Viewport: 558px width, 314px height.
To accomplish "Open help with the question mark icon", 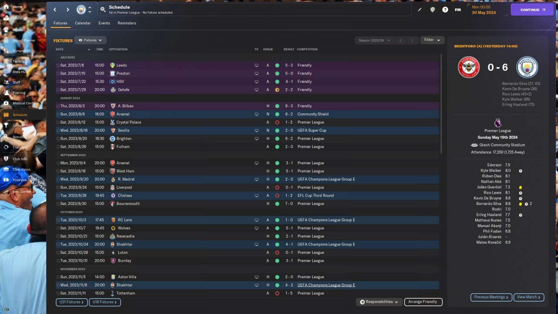I will point(445,10).
